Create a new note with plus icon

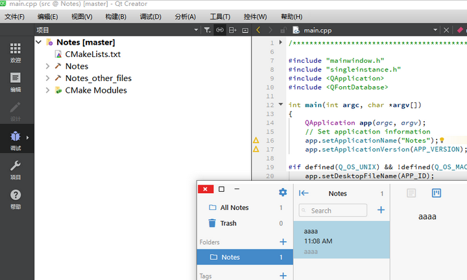[x=381, y=210]
